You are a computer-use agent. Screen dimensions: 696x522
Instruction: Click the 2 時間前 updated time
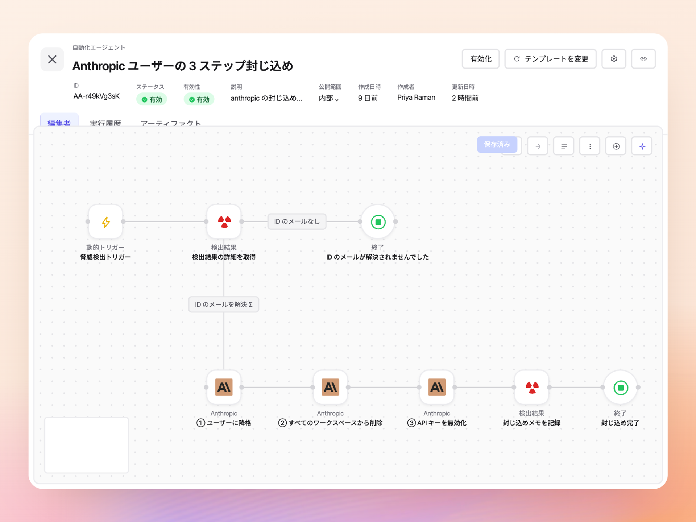[x=465, y=98]
